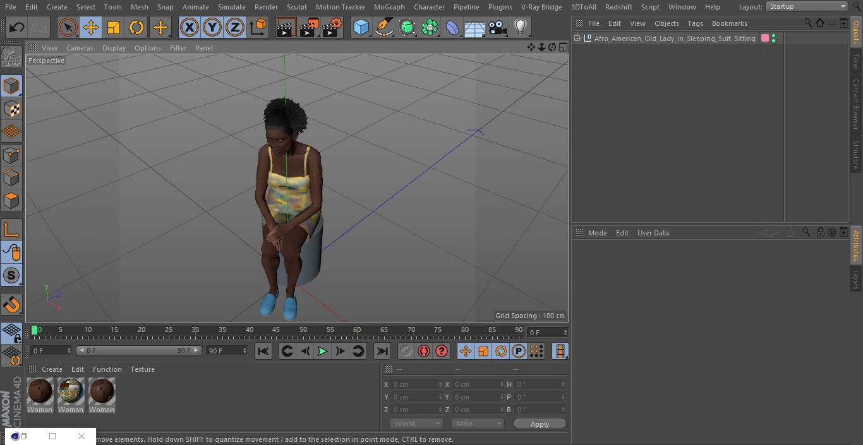Play animation forwards

(x=322, y=351)
